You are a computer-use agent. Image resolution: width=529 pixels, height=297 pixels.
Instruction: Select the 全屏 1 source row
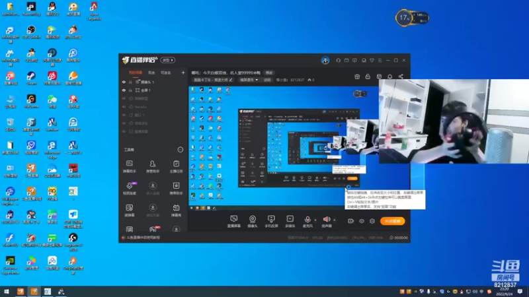coord(153,90)
